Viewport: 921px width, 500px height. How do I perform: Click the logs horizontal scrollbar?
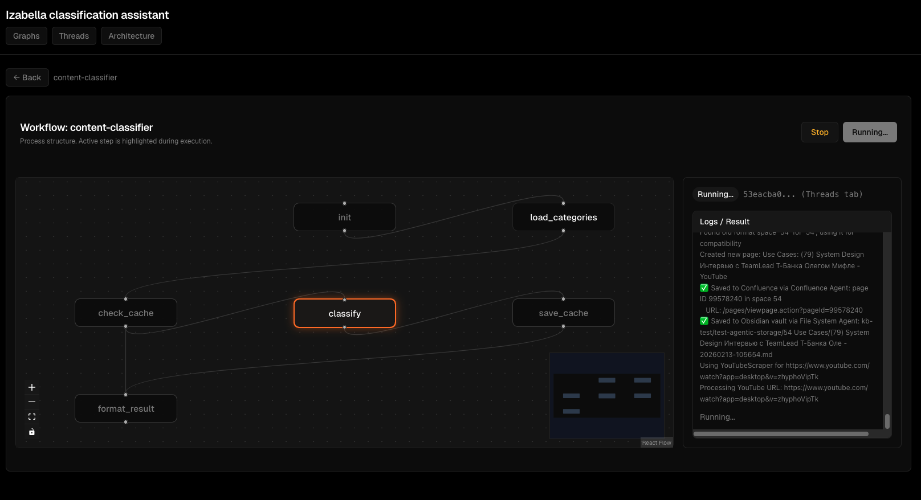point(781,434)
